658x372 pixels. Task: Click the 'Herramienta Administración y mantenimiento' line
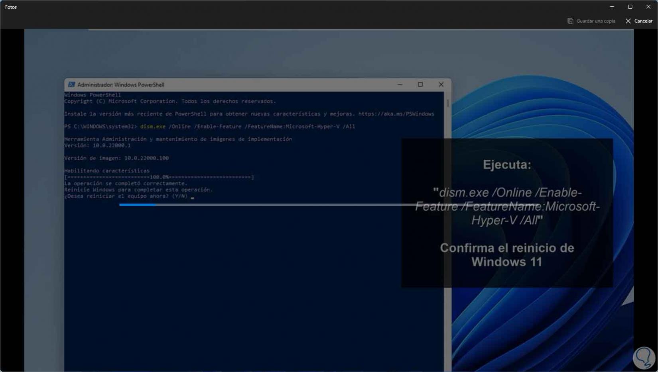pyautogui.click(x=178, y=139)
